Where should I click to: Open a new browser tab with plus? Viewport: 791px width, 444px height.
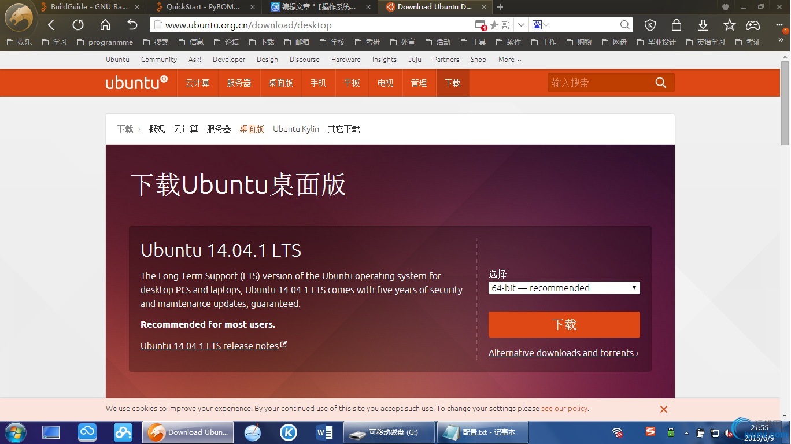pos(500,7)
